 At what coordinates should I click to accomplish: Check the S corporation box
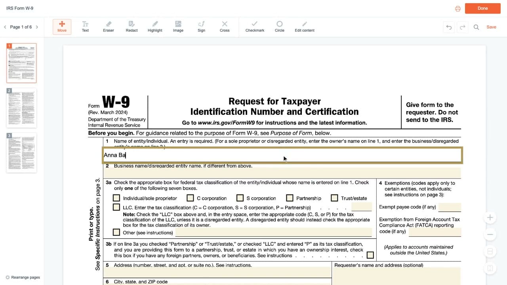click(240, 198)
